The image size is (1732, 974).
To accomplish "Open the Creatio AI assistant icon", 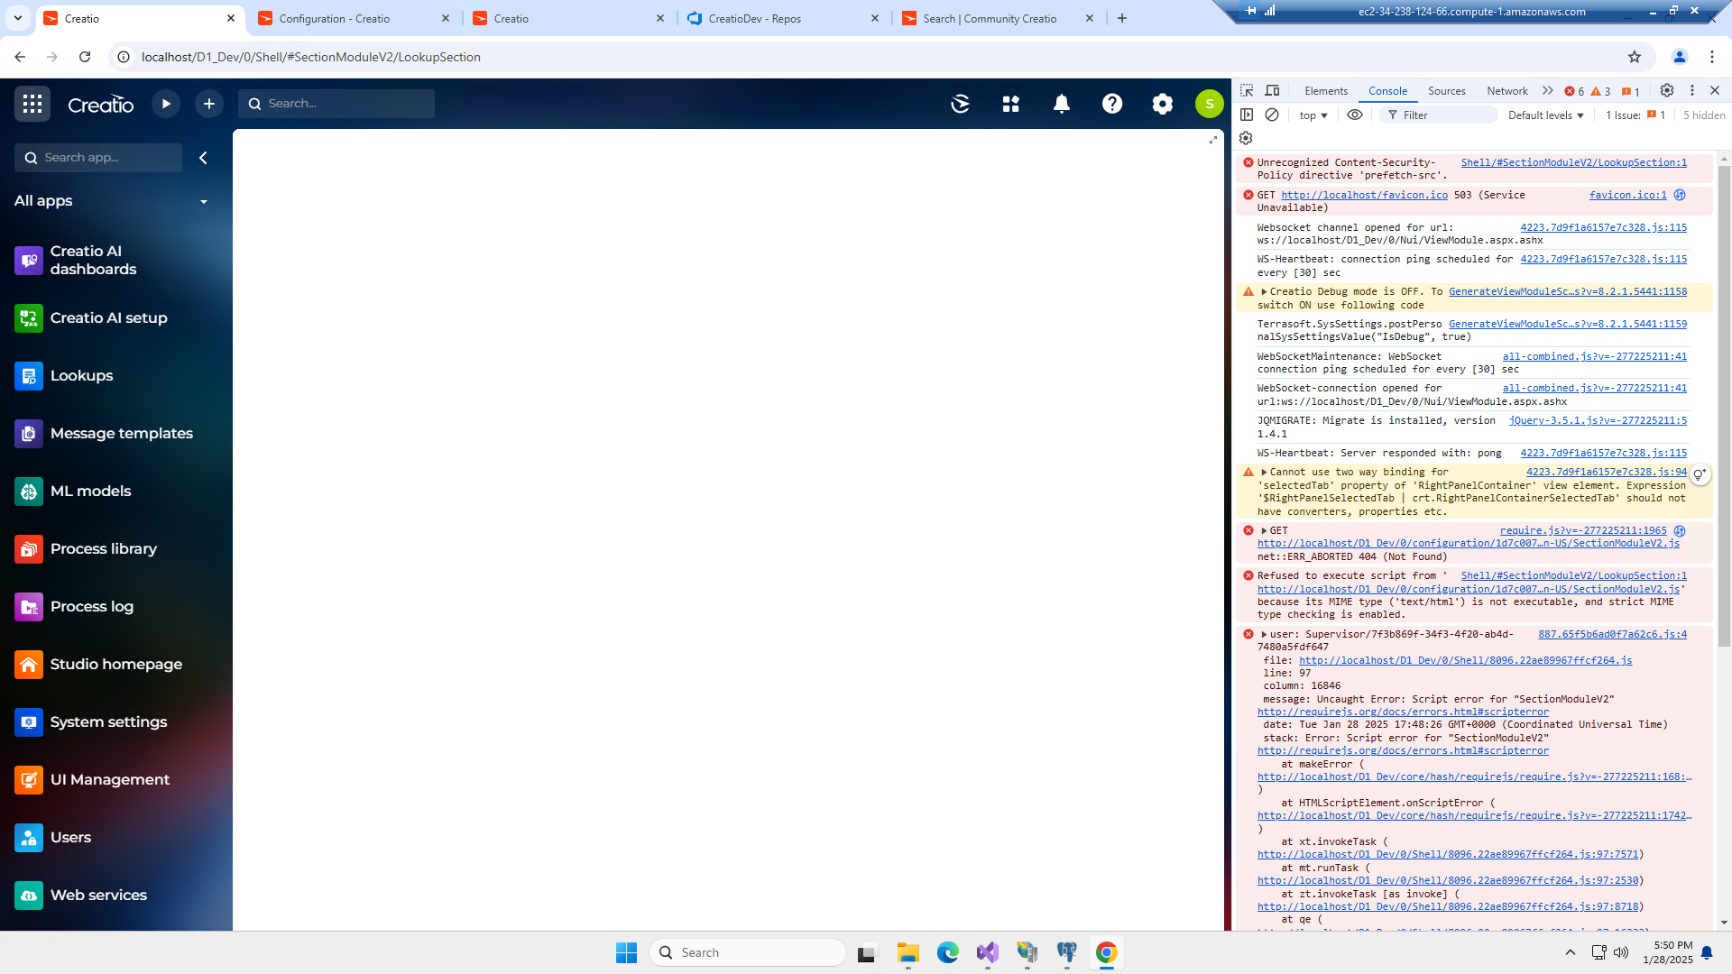I will click(961, 104).
